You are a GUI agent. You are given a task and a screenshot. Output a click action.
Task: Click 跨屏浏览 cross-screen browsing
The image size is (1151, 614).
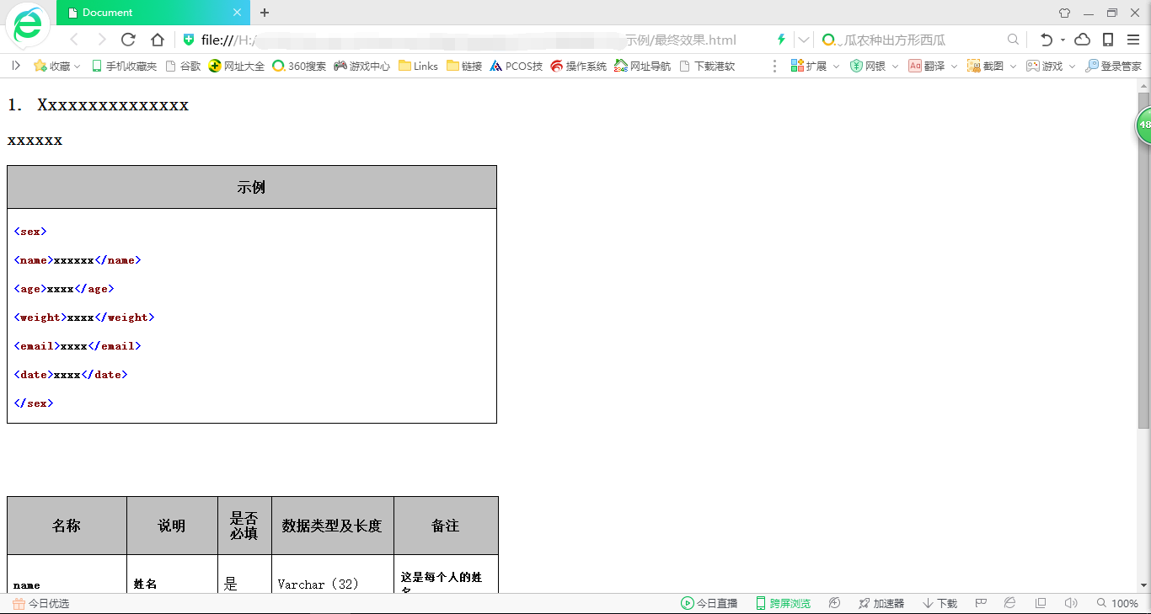pos(783,603)
